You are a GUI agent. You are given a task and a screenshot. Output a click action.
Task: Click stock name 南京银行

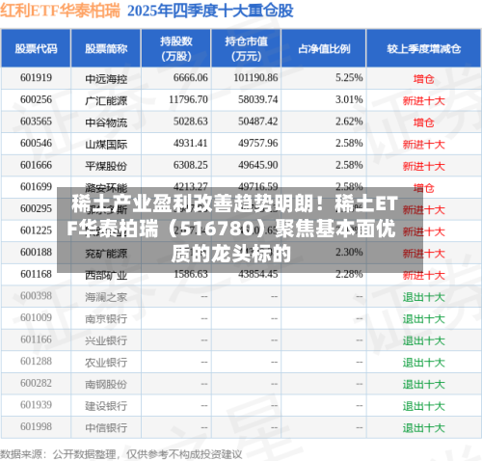click(106, 319)
